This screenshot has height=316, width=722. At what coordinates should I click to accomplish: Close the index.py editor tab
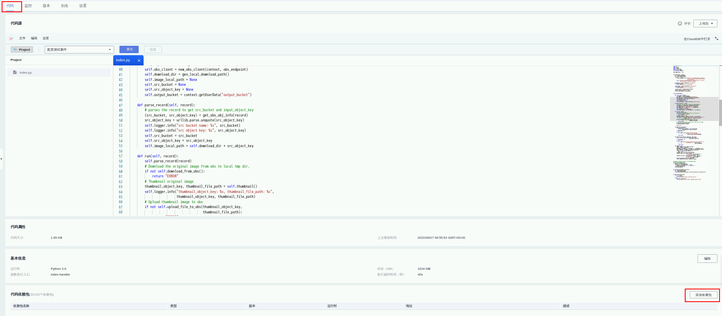coord(139,61)
